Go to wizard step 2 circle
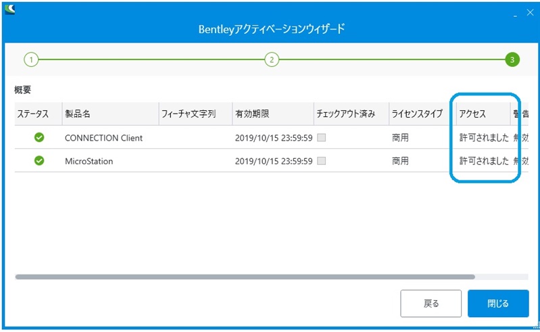 click(272, 60)
